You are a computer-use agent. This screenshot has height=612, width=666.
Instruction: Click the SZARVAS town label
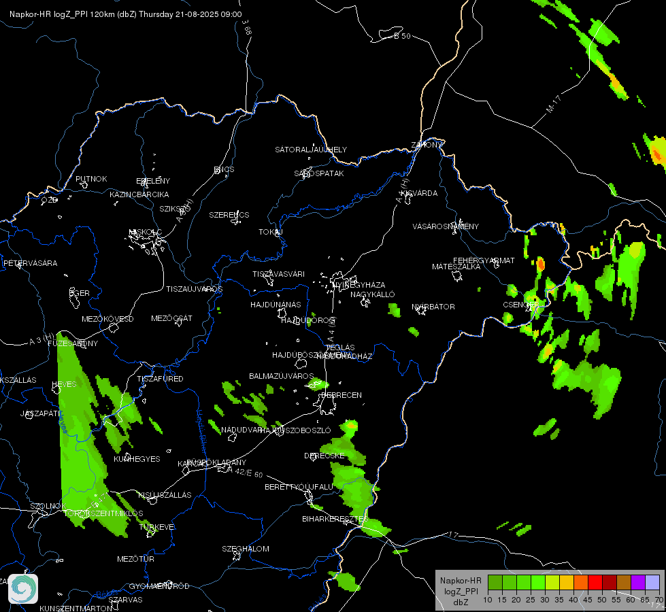(x=125, y=600)
